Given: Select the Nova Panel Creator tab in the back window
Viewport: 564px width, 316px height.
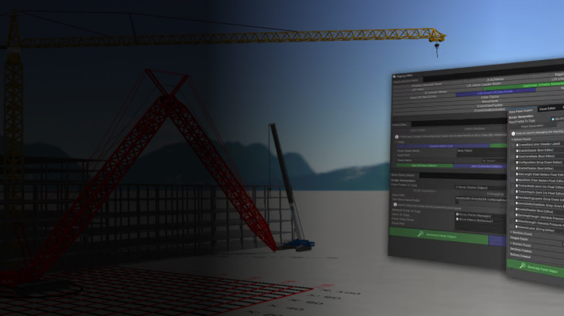Looking at the screenshot, I should pyautogui.click(x=403, y=175).
